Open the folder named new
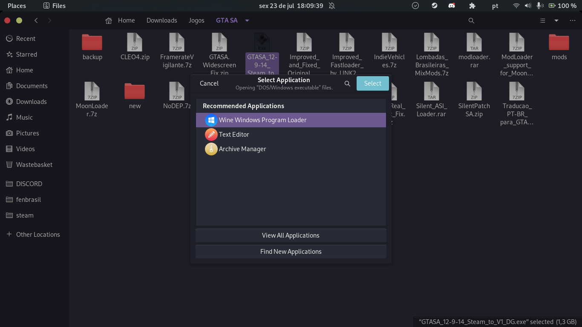582x327 pixels. (x=135, y=91)
